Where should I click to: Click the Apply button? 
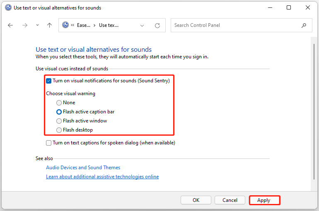[264, 200]
